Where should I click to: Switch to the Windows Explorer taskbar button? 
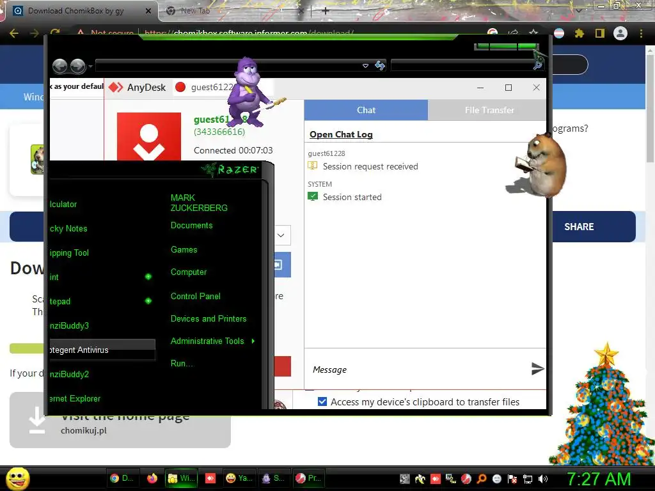(x=180, y=478)
